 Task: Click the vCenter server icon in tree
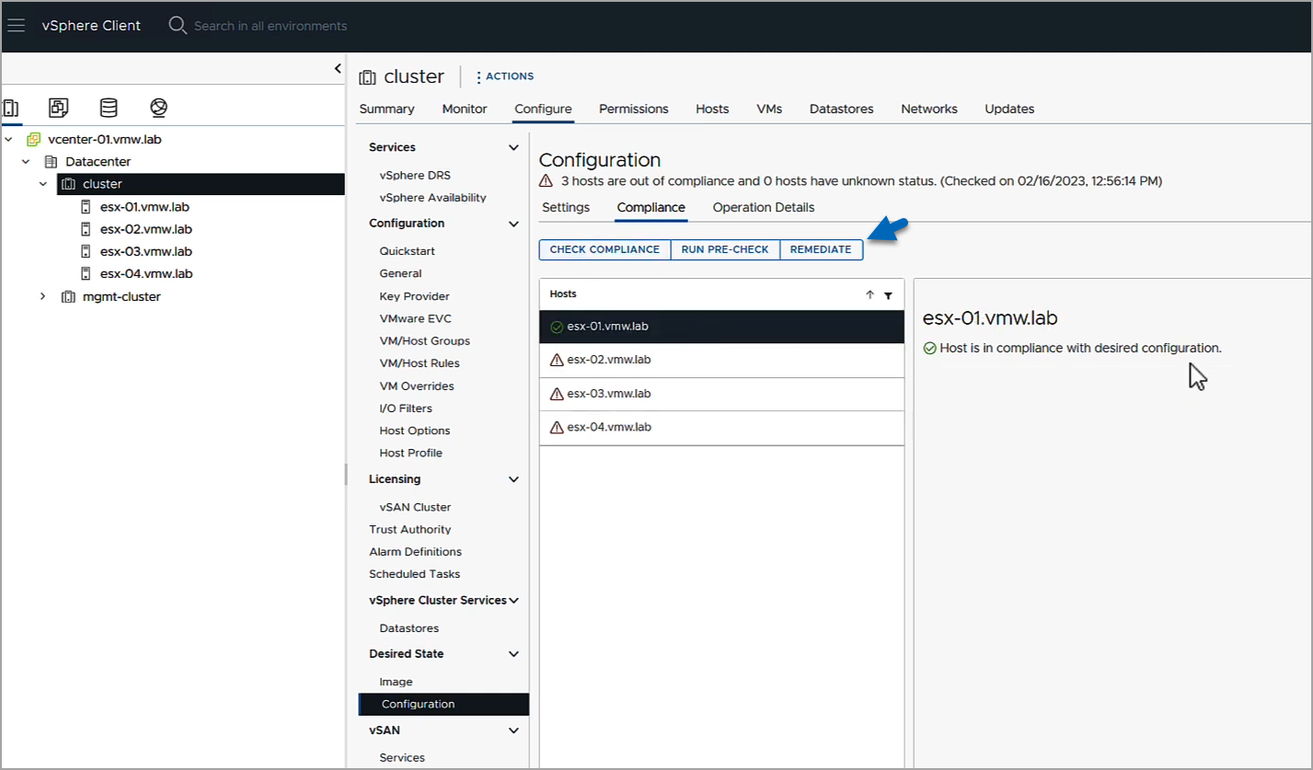(34, 139)
